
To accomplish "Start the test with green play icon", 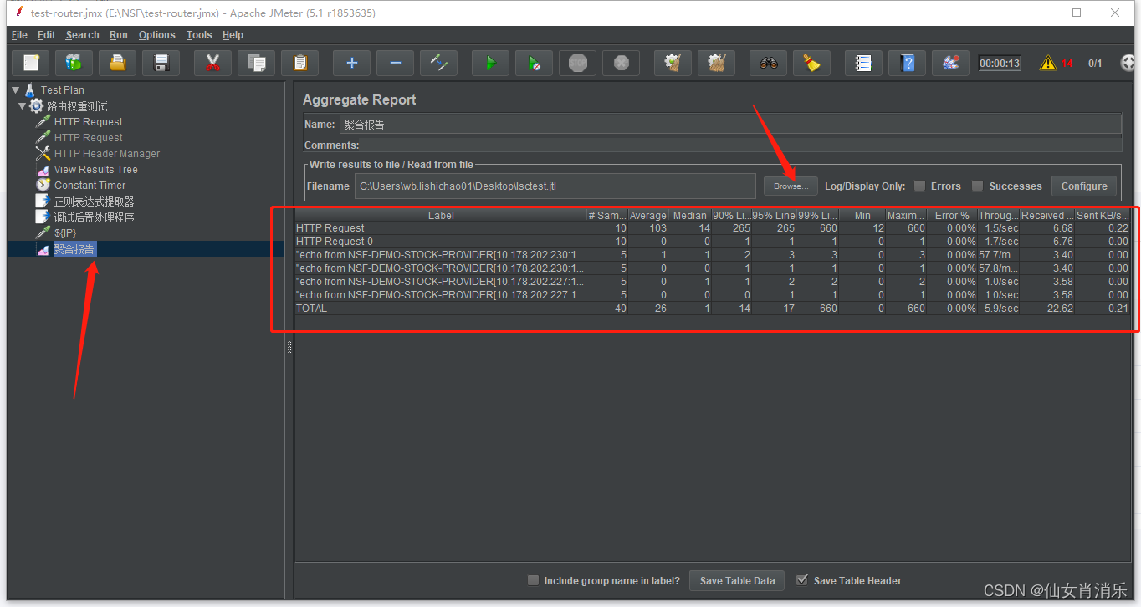I will 491,63.
